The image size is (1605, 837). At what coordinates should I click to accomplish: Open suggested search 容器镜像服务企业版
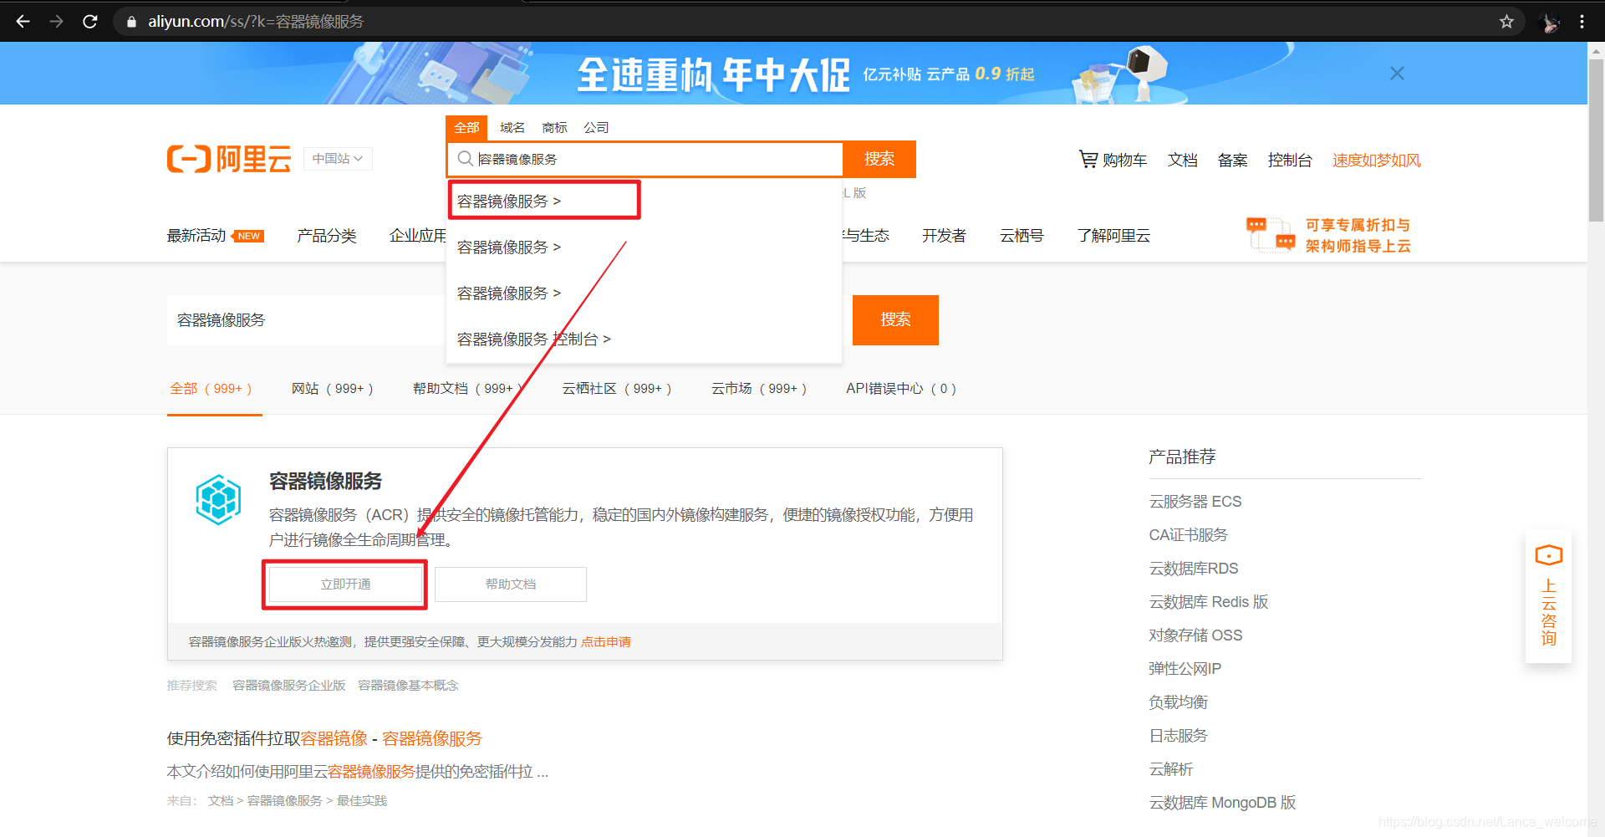[x=289, y=686]
